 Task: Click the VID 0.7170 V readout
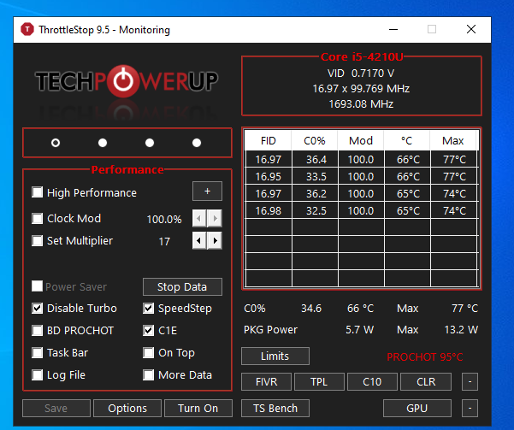pos(361,73)
